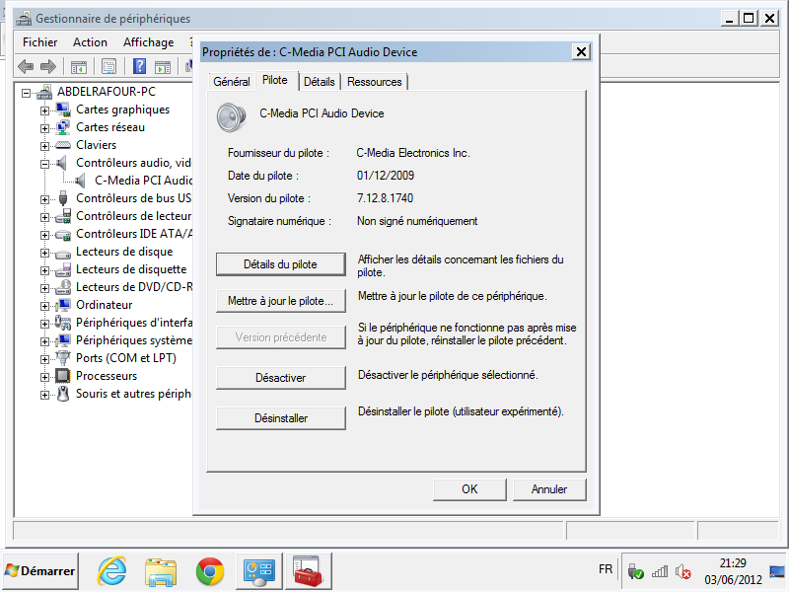This screenshot has height=592, width=789.
Task: Expand the Lecteurs de disquette node
Action: click(x=44, y=270)
